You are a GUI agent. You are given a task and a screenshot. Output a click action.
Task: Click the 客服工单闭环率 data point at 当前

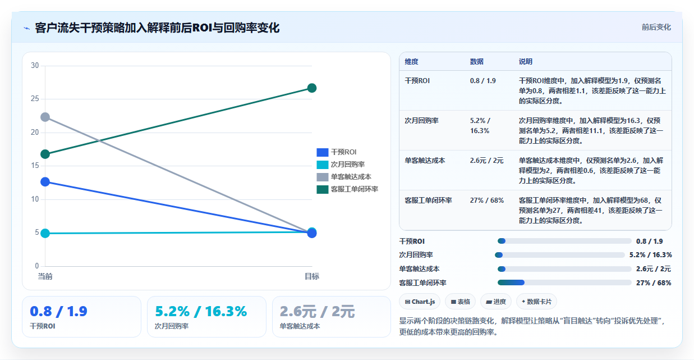[45, 154]
